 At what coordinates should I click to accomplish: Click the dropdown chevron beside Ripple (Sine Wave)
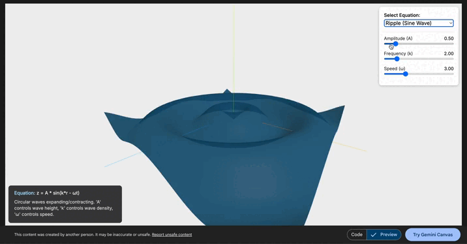tap(451, 23)
